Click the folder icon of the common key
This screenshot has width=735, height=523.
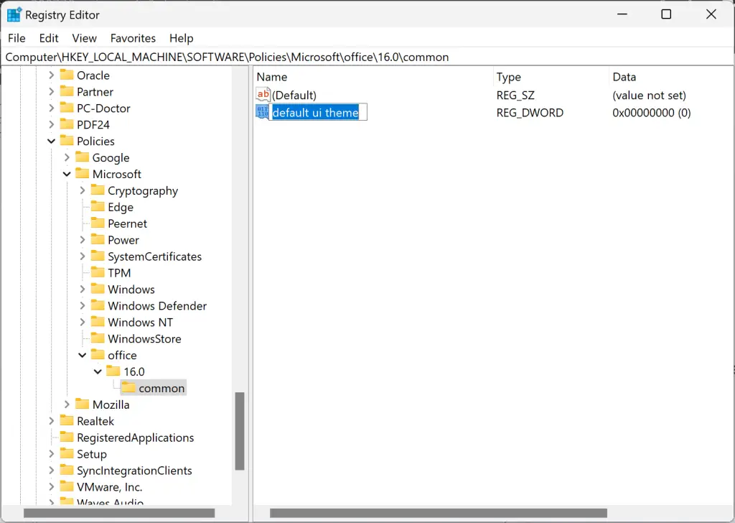click(x=128, y=387)
